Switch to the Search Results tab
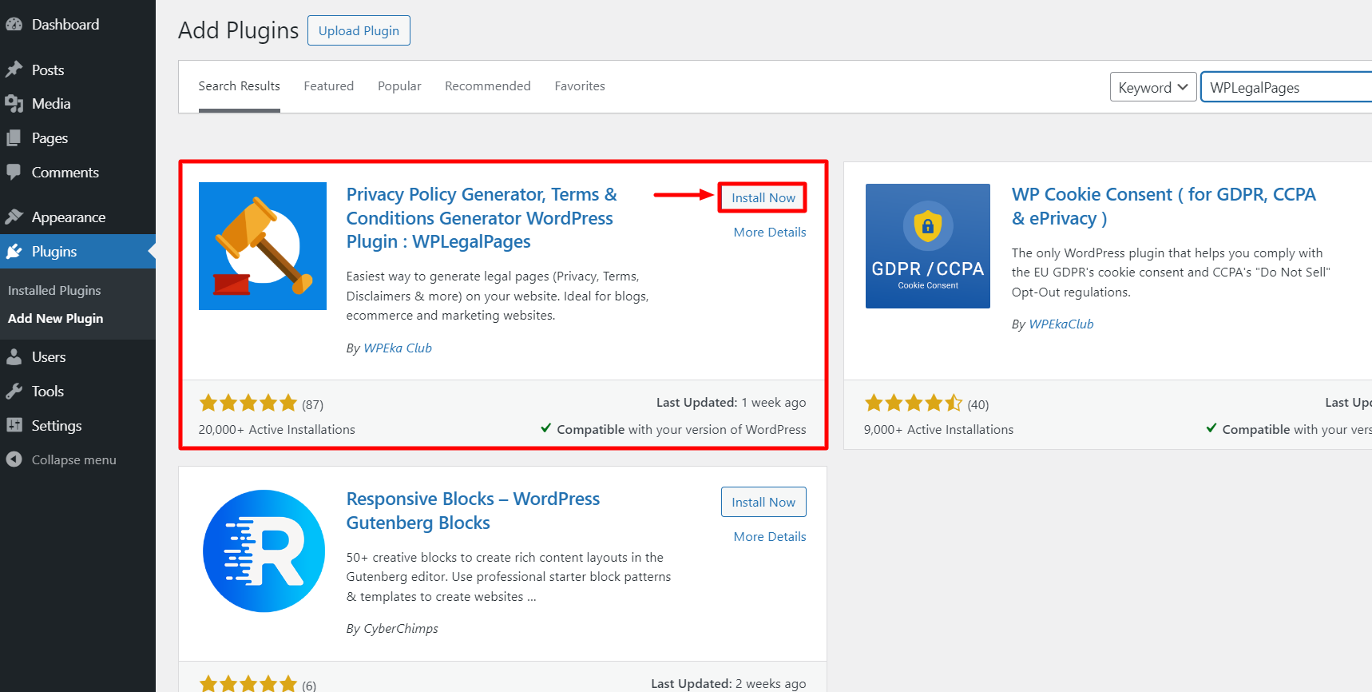The width and height of the screenshot is (1372, 692). 239,86
